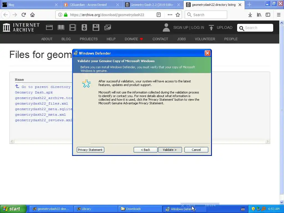Screen dimensions: 284x213
Task: Open the Firefox library icon
Action: coord(259,15)
